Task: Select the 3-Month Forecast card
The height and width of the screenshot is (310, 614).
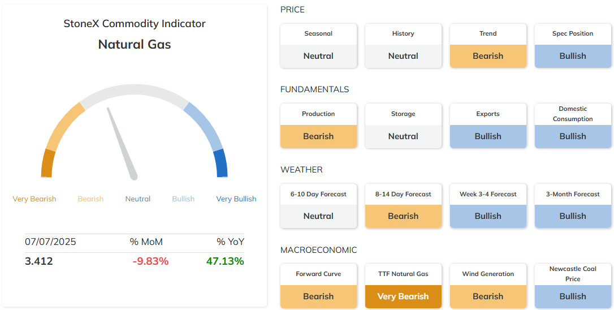Action: click(573, 206)
